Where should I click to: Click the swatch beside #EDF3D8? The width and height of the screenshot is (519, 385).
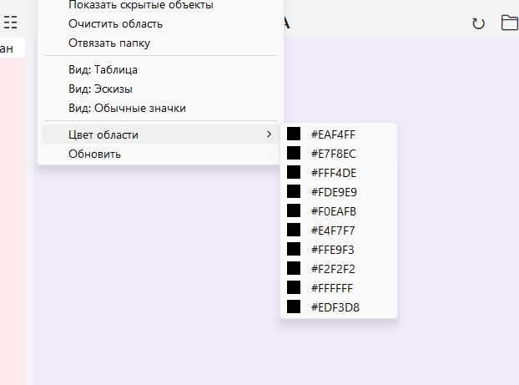pos(294,306)
